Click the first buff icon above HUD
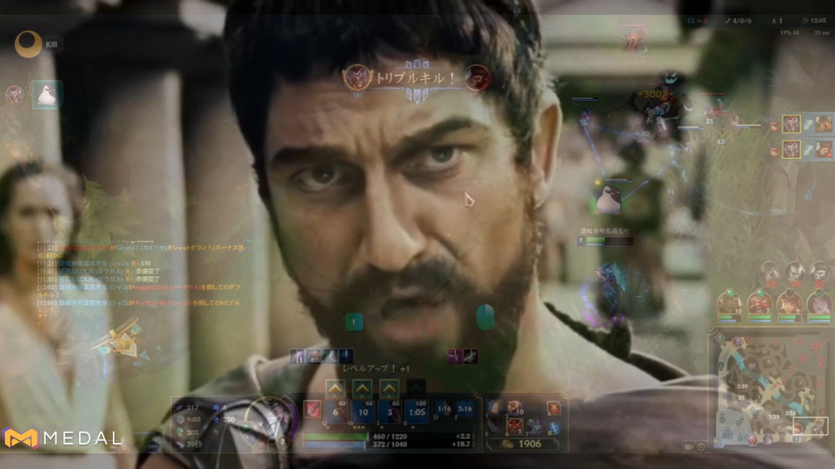The height and width of the screenshot is (469, 835). [297, 356]
